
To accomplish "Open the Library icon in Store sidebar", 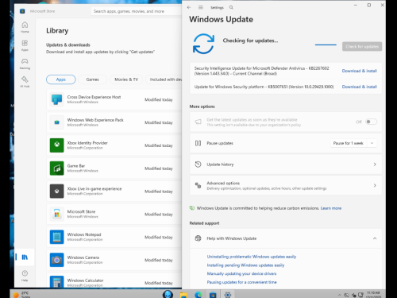I will [x=25, y=257].
